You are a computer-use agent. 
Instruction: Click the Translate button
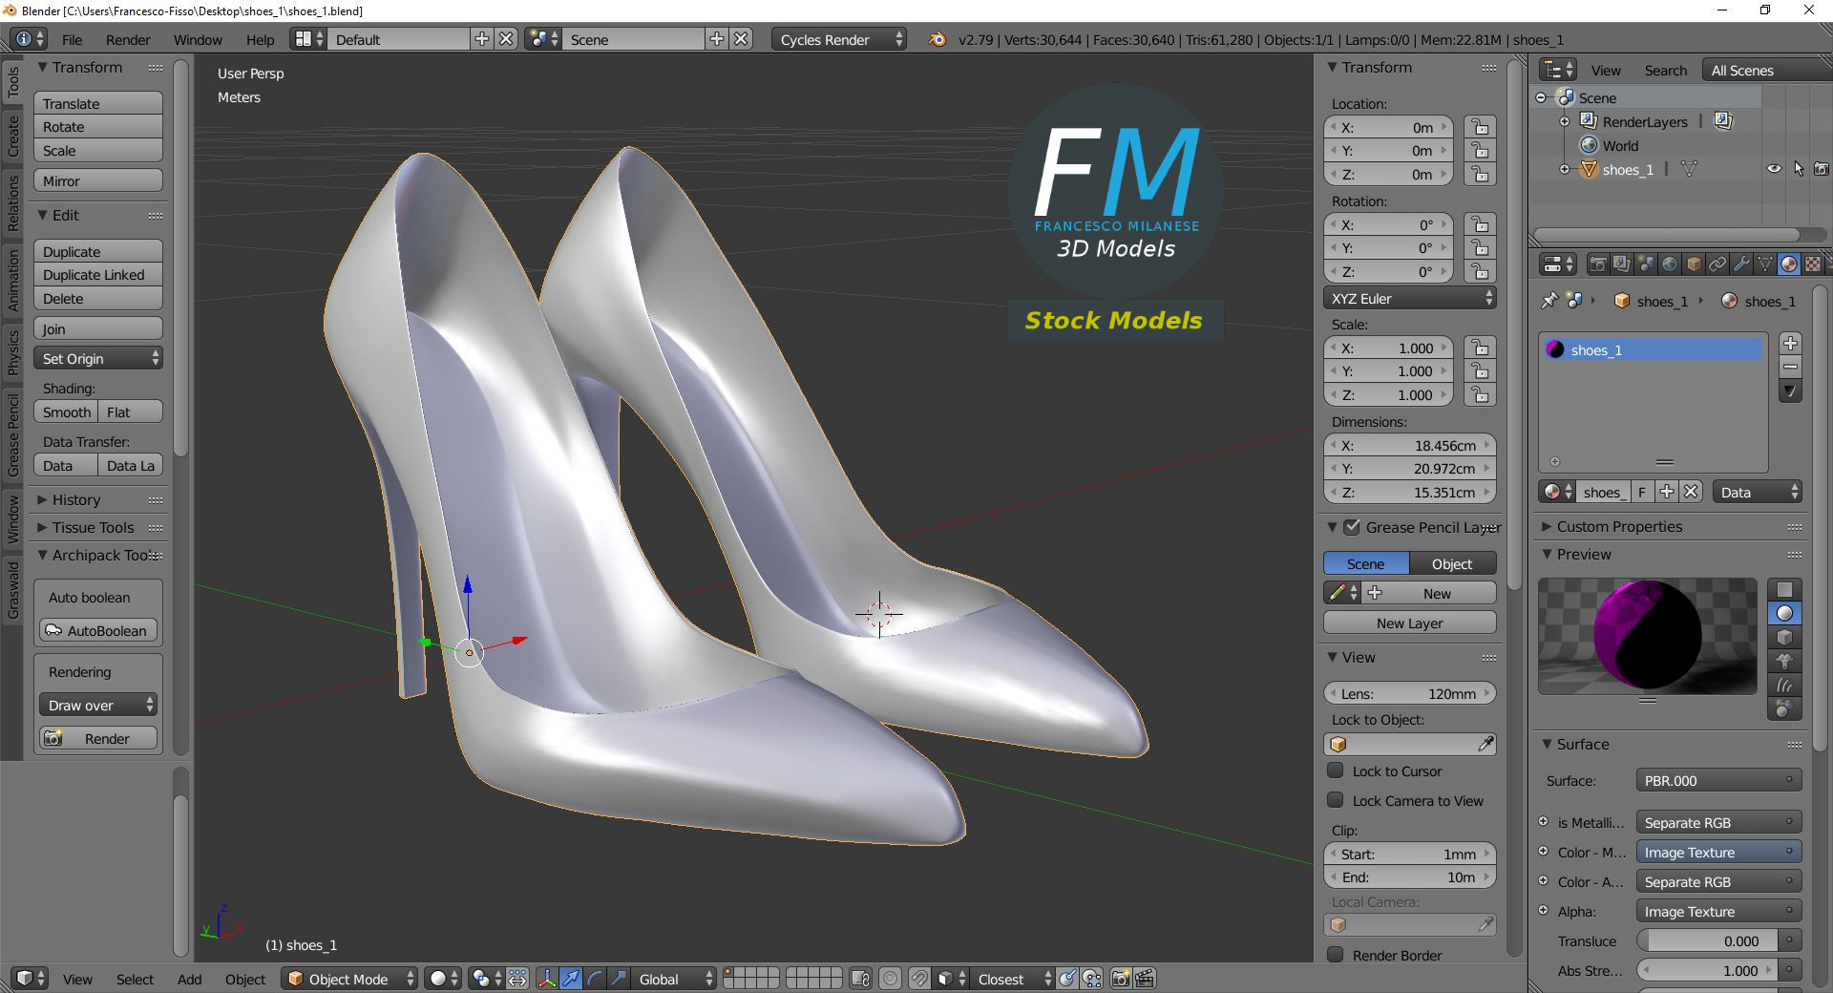coord(98,103)
